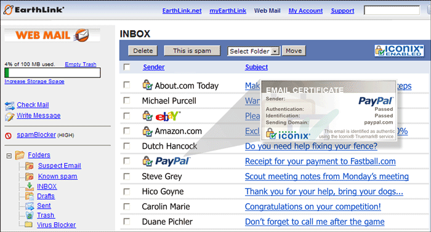Click the Suspect Email folder icon

(x=30, y=166)
